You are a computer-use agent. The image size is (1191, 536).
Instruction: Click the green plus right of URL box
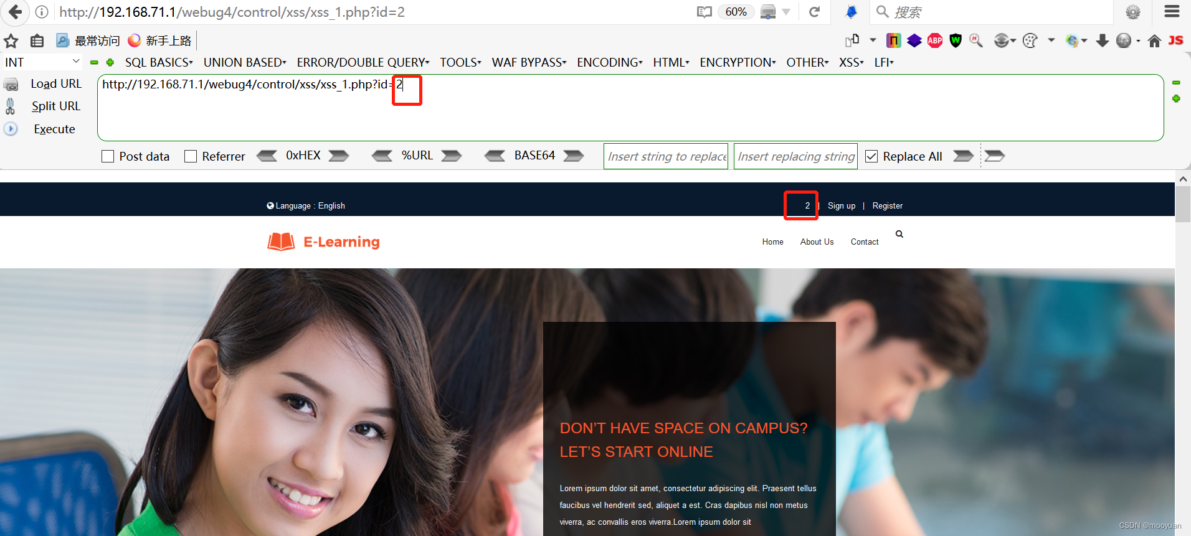[1176, 98]
